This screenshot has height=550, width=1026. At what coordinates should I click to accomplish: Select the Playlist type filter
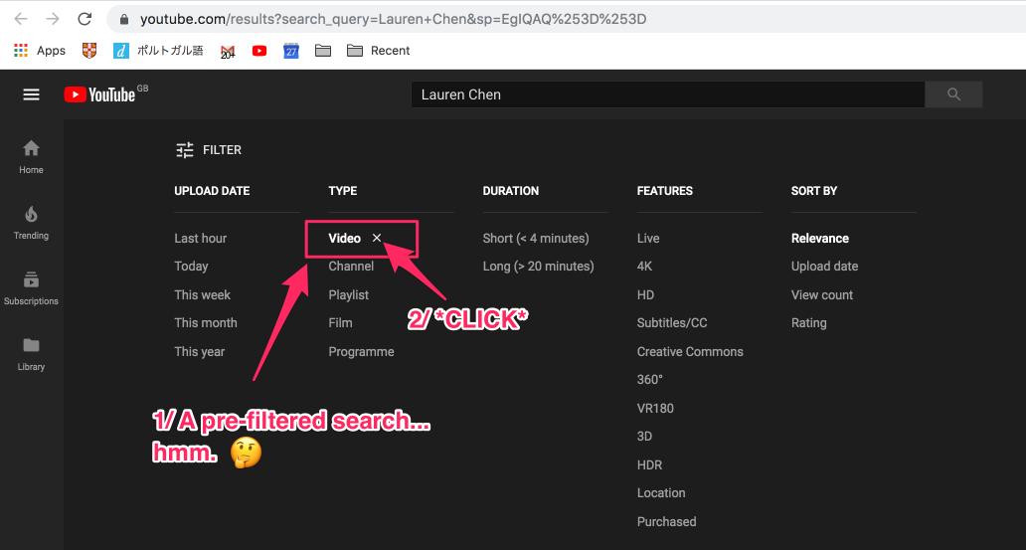click(349, 294)
